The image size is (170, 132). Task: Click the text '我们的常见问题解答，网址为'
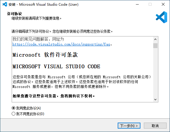38,39
